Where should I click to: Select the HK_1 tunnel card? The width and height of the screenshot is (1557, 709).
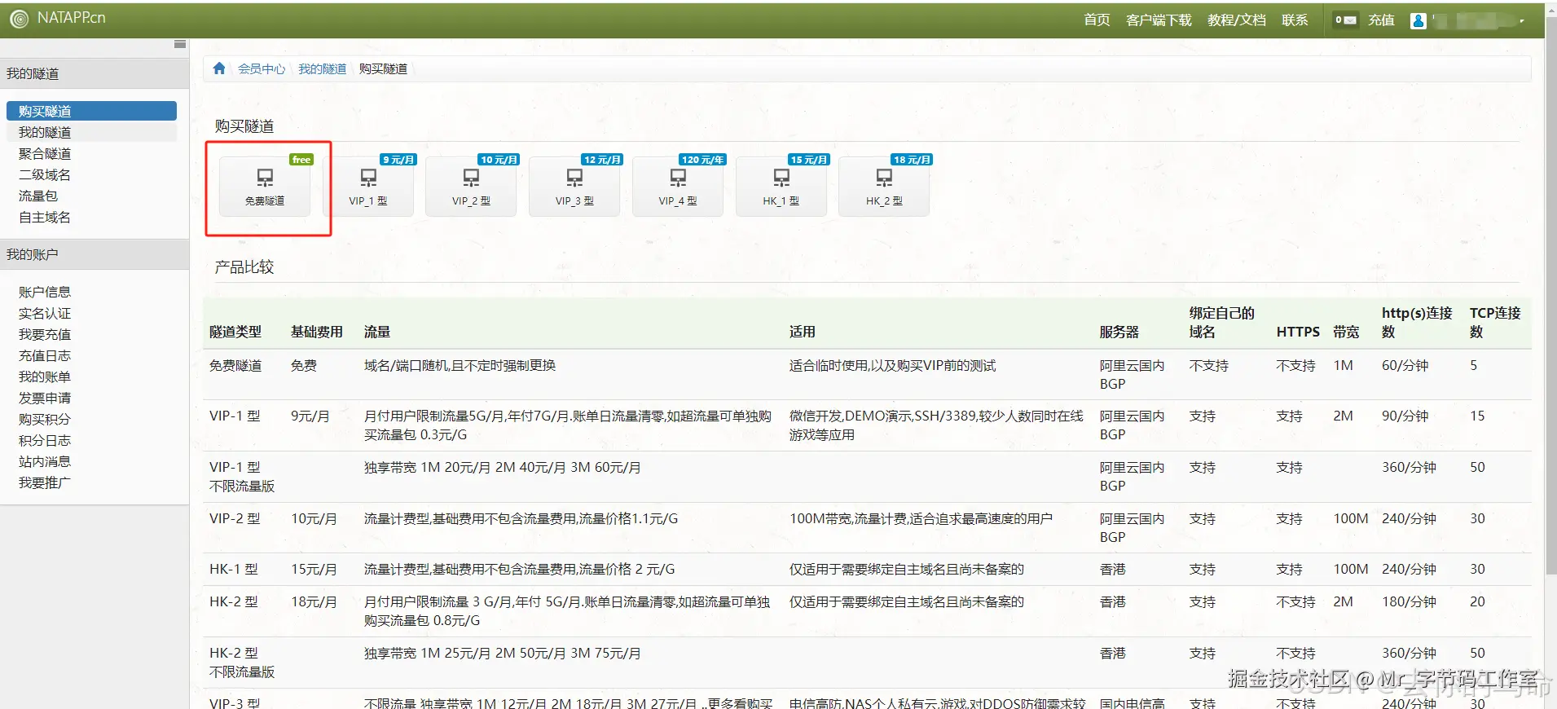click(781, 186)
